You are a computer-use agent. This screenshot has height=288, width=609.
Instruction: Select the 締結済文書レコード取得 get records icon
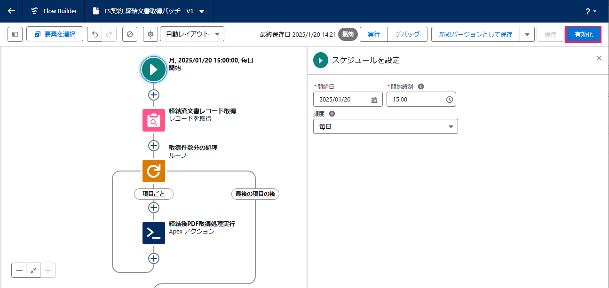point(154,120)
